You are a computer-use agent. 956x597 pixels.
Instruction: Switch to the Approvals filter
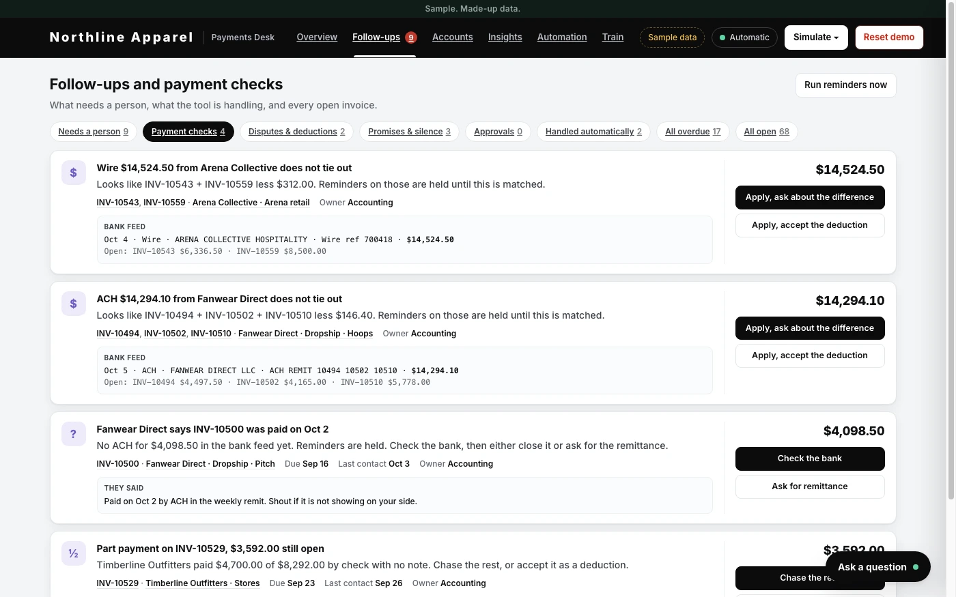(498, 132)
